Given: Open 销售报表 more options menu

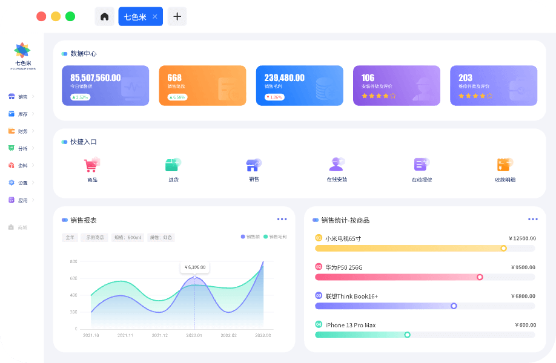Looking at the screenshot, I should pos(282,219).
